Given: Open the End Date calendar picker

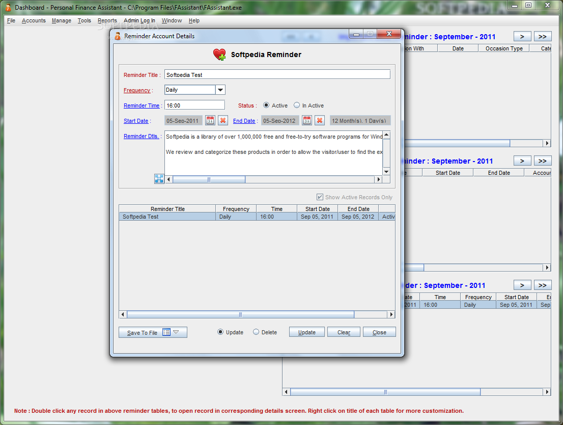Looking at the screenshot, I should coord(306,120).
